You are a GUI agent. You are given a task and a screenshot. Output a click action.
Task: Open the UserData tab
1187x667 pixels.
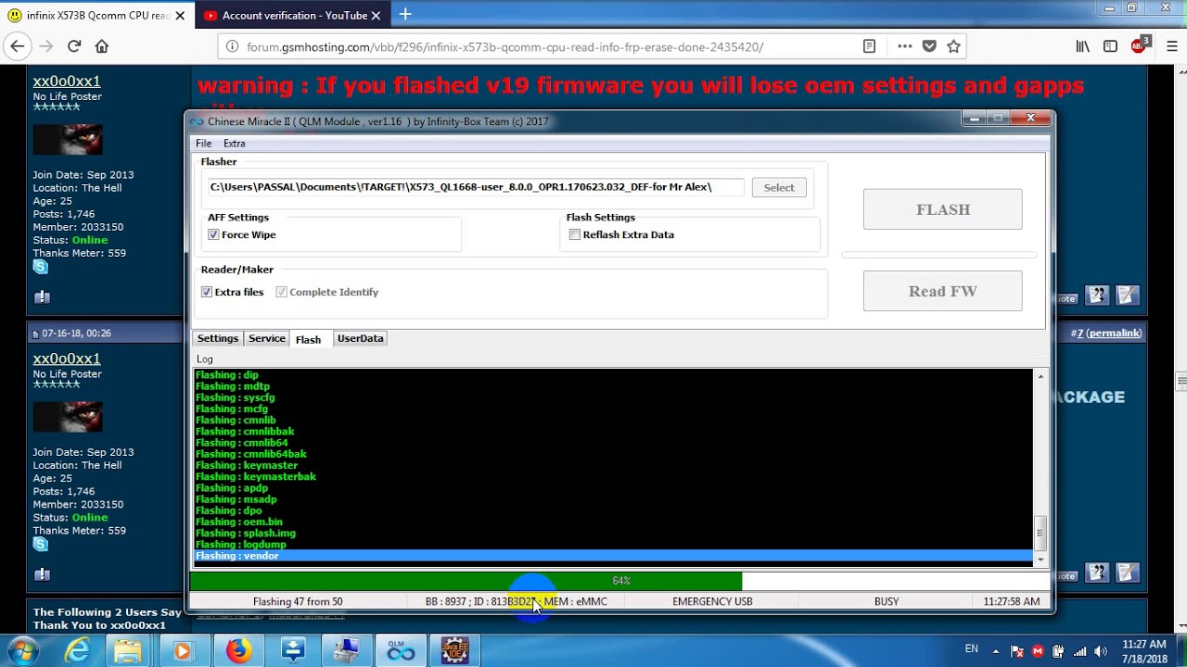[360, 339]
